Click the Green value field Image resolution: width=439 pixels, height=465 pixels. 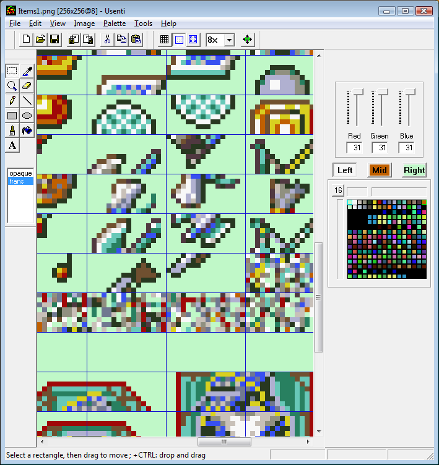pyautogui.click(x=380, y=148)
